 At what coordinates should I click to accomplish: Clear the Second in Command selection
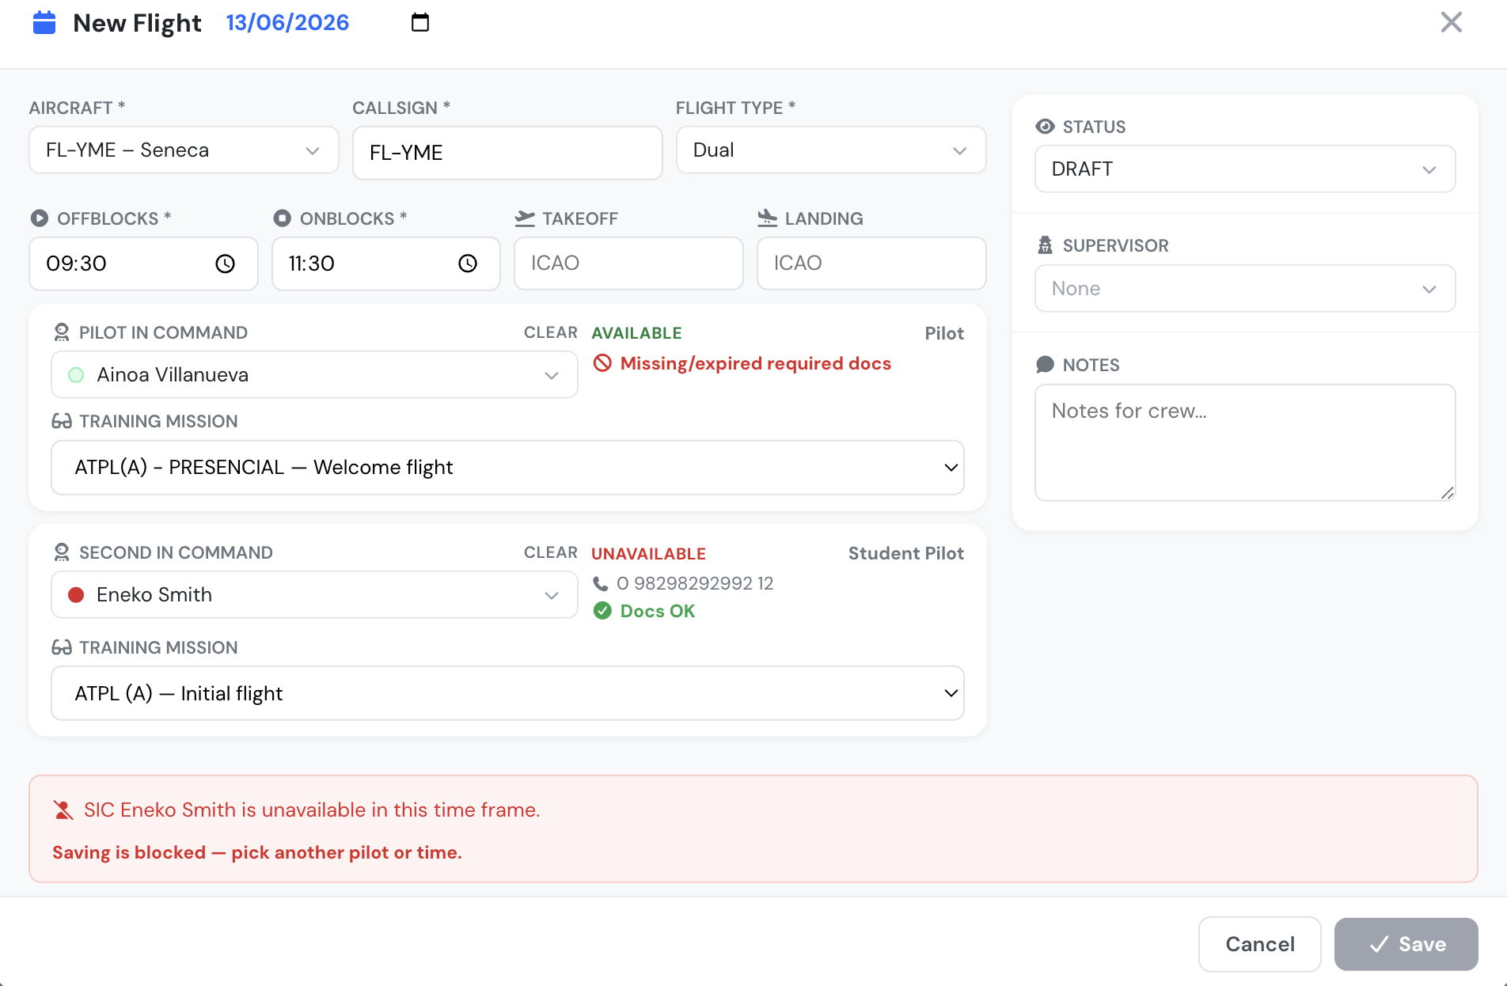[x=551, y=552]
